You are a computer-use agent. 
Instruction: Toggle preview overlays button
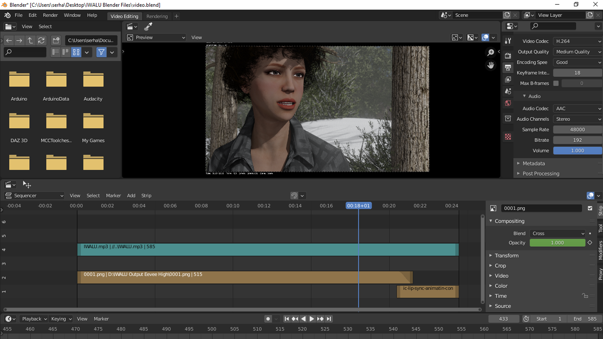[485, 38]
